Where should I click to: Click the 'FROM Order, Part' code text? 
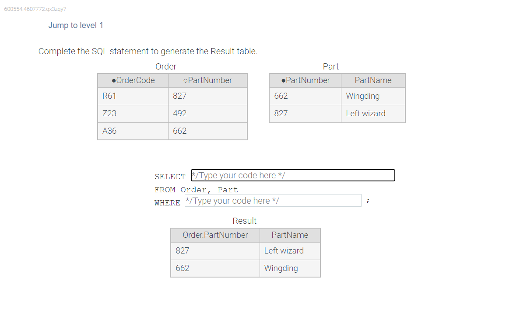click(x=196, y=189)
